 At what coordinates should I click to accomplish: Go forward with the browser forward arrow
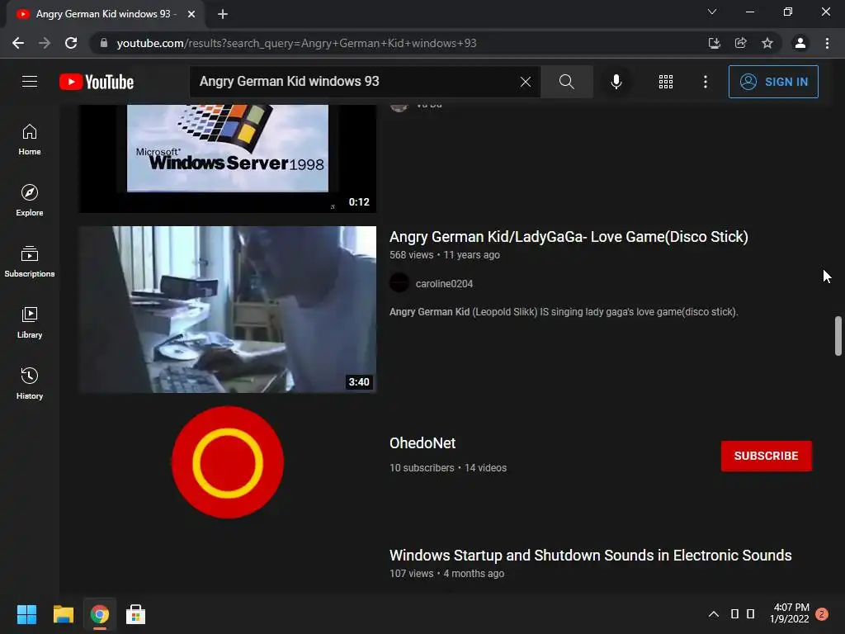[x=45, y=43]
